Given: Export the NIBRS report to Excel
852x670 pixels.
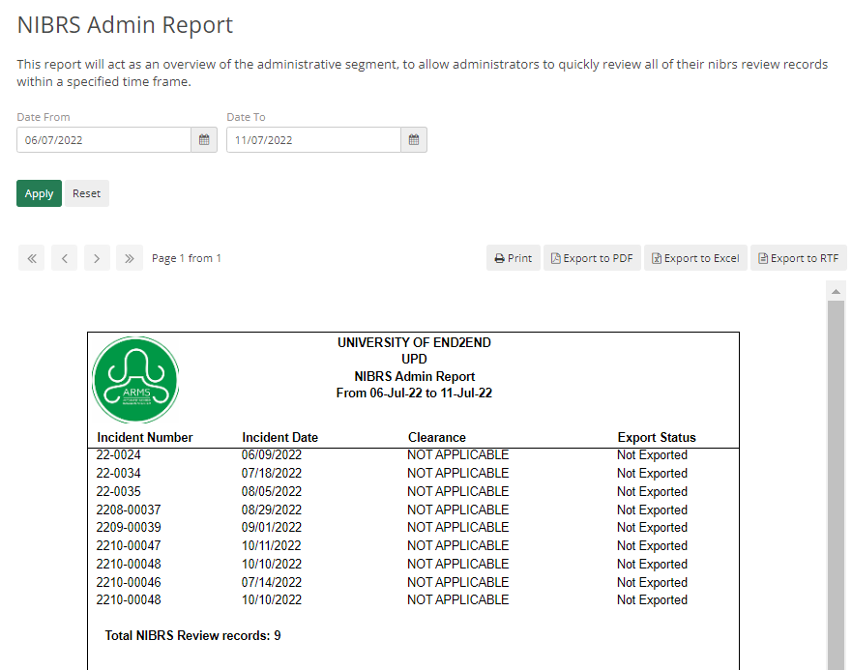Looking at the screenshot, I should click(x=695, y=257).
